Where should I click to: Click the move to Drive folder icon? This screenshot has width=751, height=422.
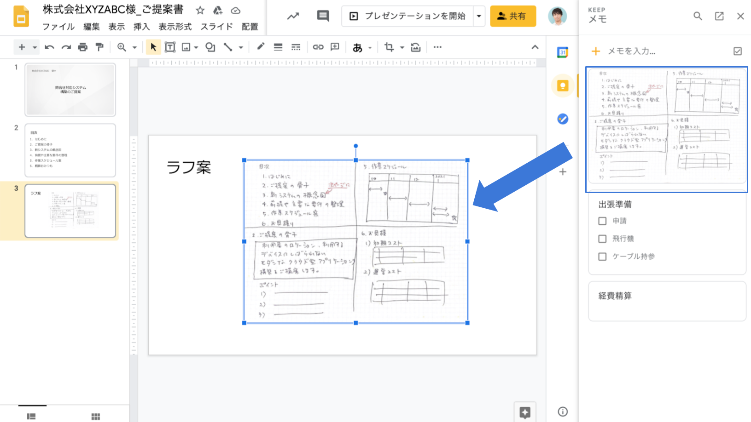coord(218,10)
